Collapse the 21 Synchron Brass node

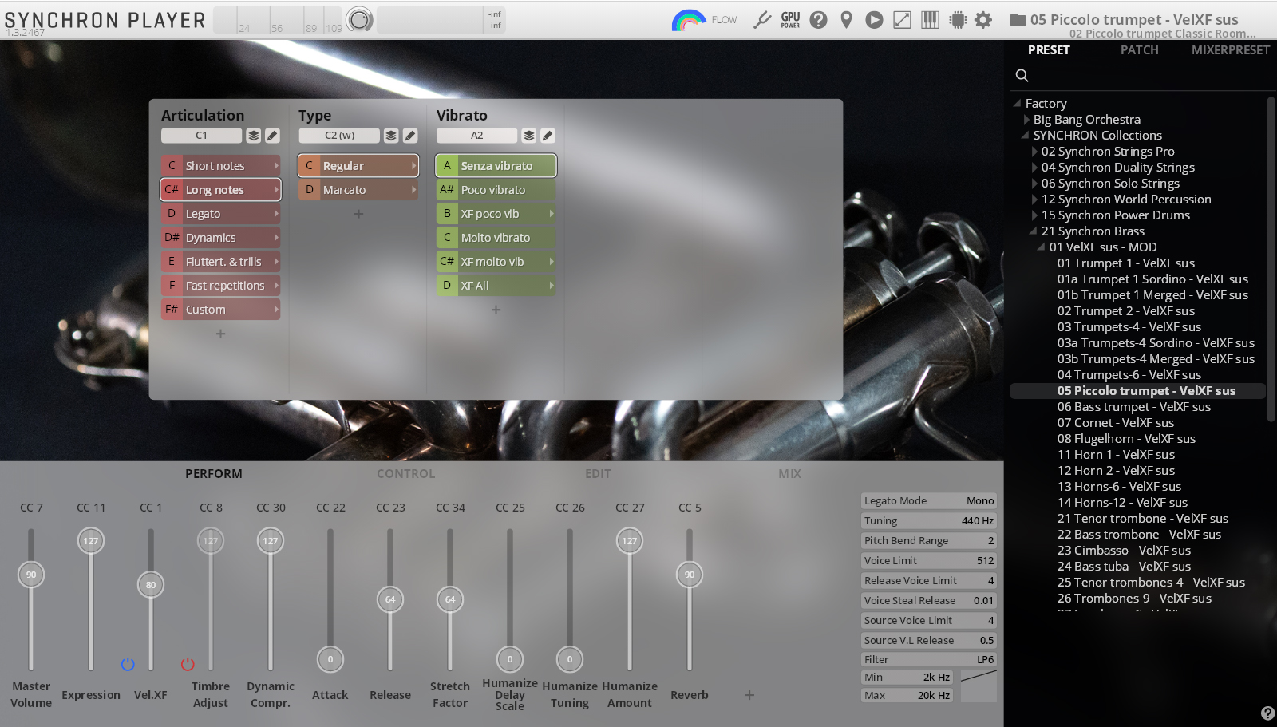click(x=1034, y=231)
